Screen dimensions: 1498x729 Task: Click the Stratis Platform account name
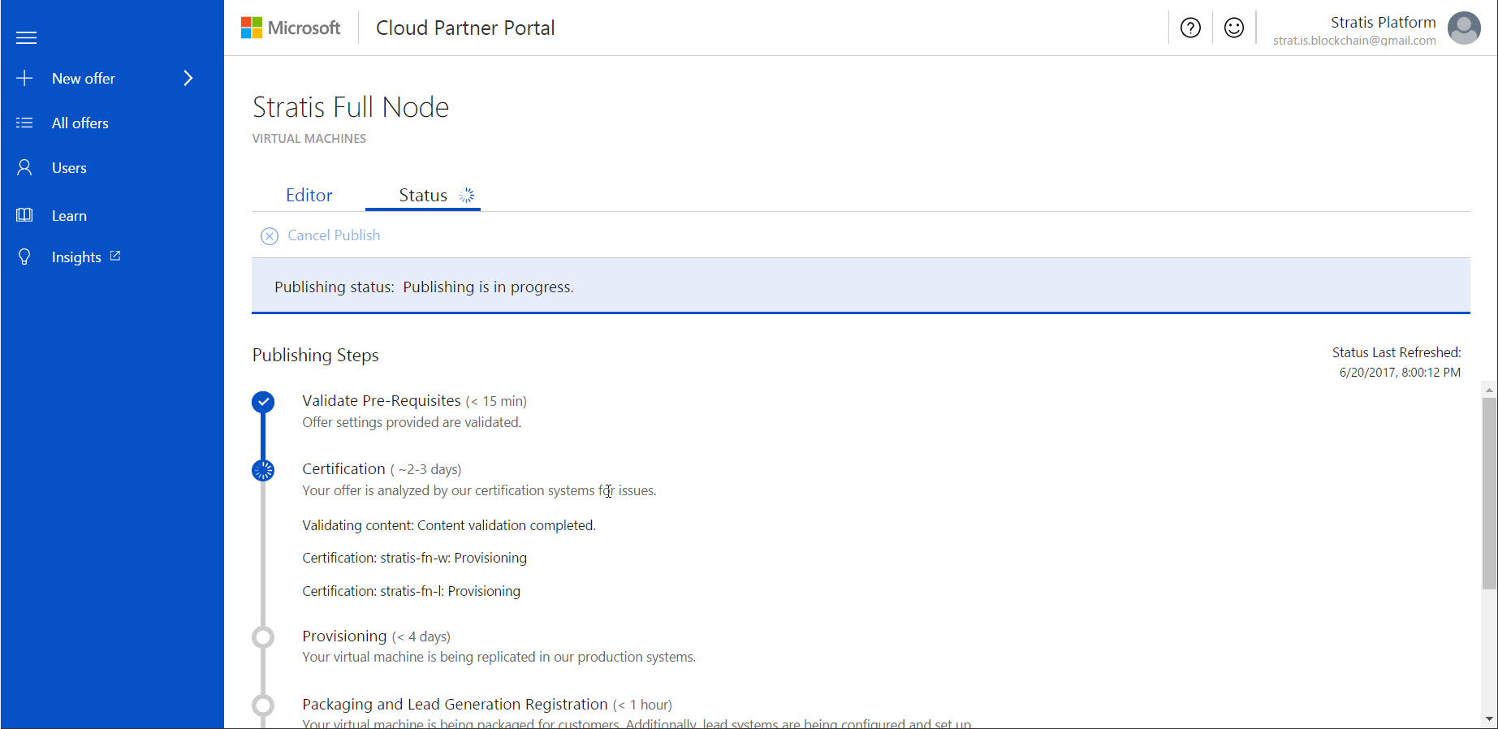point(1383,22)
